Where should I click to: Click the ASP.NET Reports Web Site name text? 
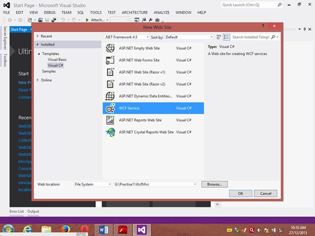coord(140,120)
